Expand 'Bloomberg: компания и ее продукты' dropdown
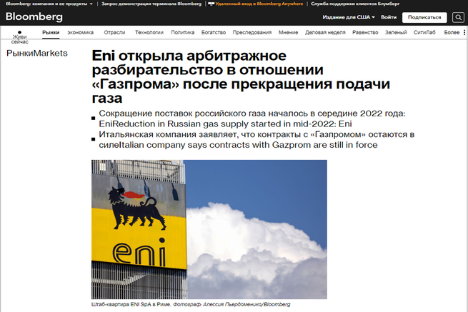 point(49,4)
